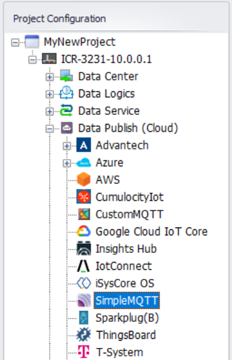Select the Data Publish (Cloud) label

pos(128,128)
